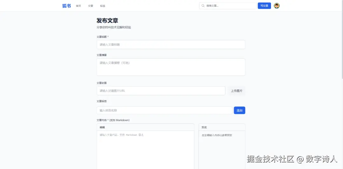Image resolution: width=343 pixels, height=169 pixels.
Task: Open the 文章 nav item
Action: point(91,6)
